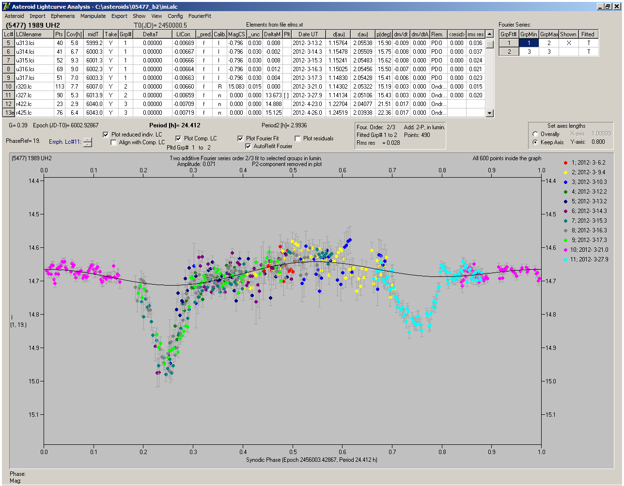Click cyan legend dot for 2012-3-27.9

pos(565,259)
